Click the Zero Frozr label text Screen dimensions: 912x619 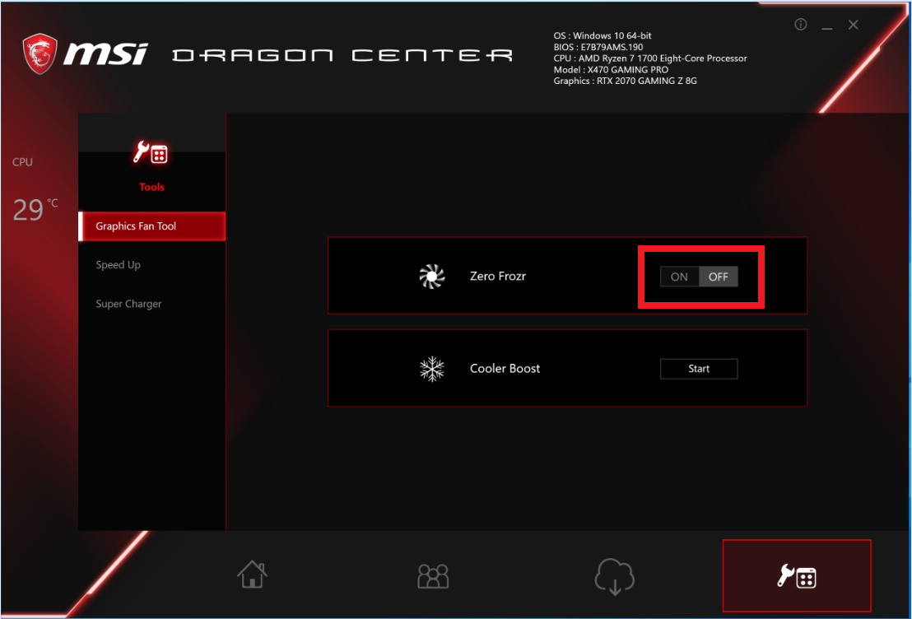click(x=497, y=277)
